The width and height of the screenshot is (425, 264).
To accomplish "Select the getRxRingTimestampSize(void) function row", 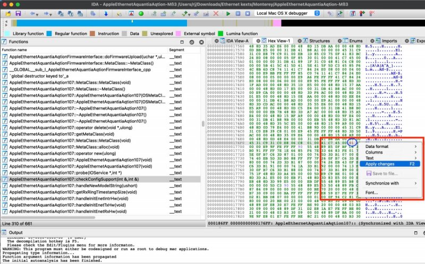I will [x=101, y=192].
